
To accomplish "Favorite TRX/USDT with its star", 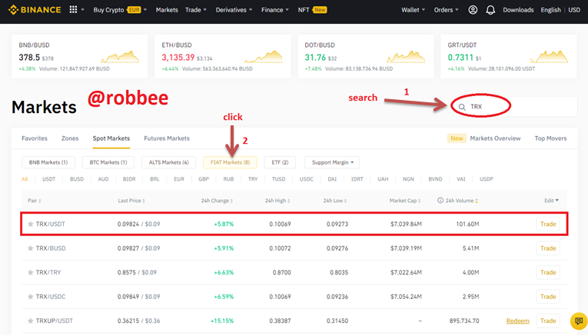I will tap(31, 224).
